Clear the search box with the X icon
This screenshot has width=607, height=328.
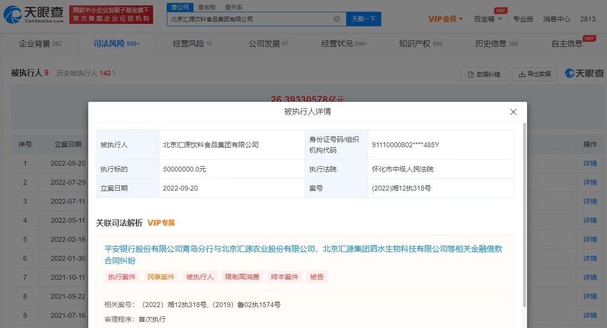point(337,19)
